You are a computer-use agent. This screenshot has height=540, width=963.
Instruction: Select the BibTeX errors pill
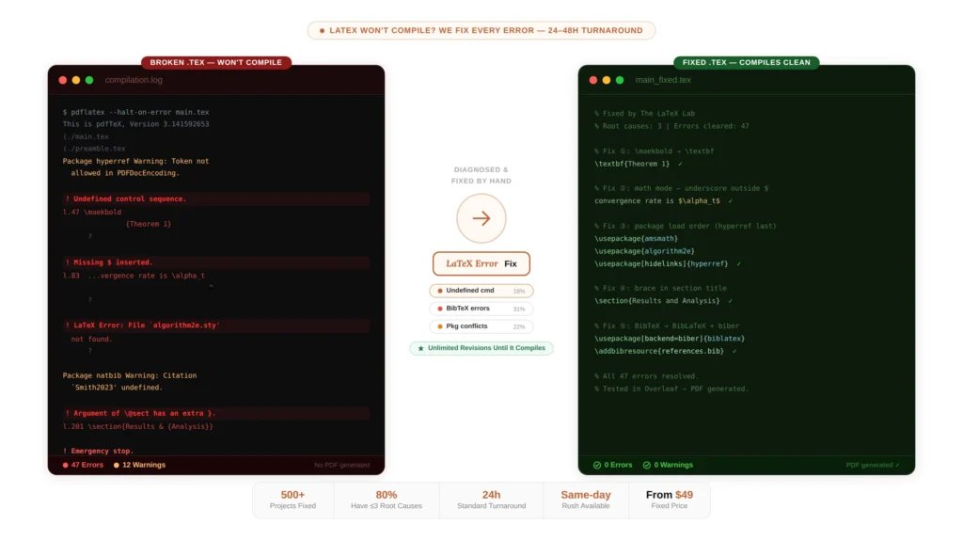click(x=481, y=309)
